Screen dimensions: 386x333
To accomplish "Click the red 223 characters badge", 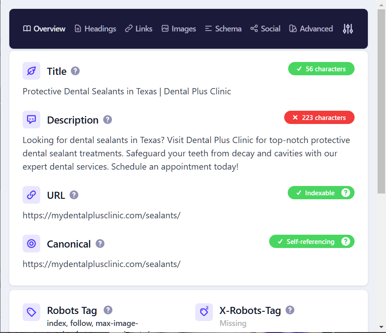I will point(319,117).
